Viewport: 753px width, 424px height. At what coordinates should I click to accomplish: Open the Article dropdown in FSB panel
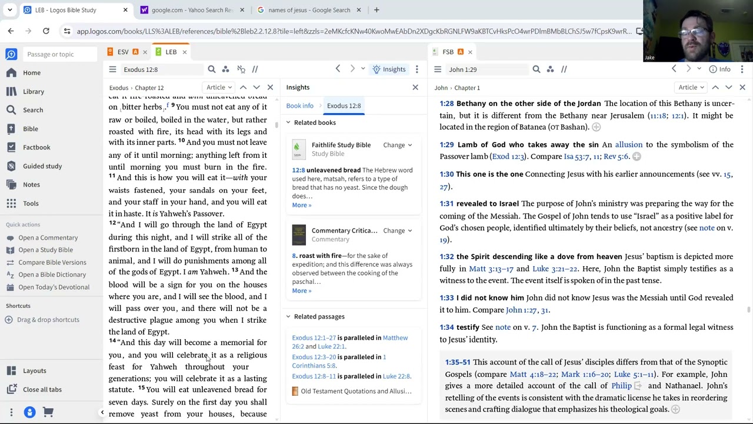[691, 88]
